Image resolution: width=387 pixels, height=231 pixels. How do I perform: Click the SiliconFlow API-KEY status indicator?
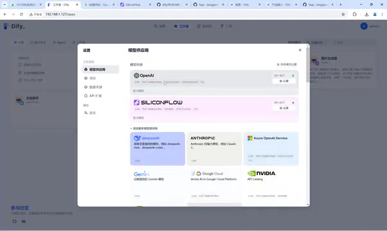tap(293, 103)
